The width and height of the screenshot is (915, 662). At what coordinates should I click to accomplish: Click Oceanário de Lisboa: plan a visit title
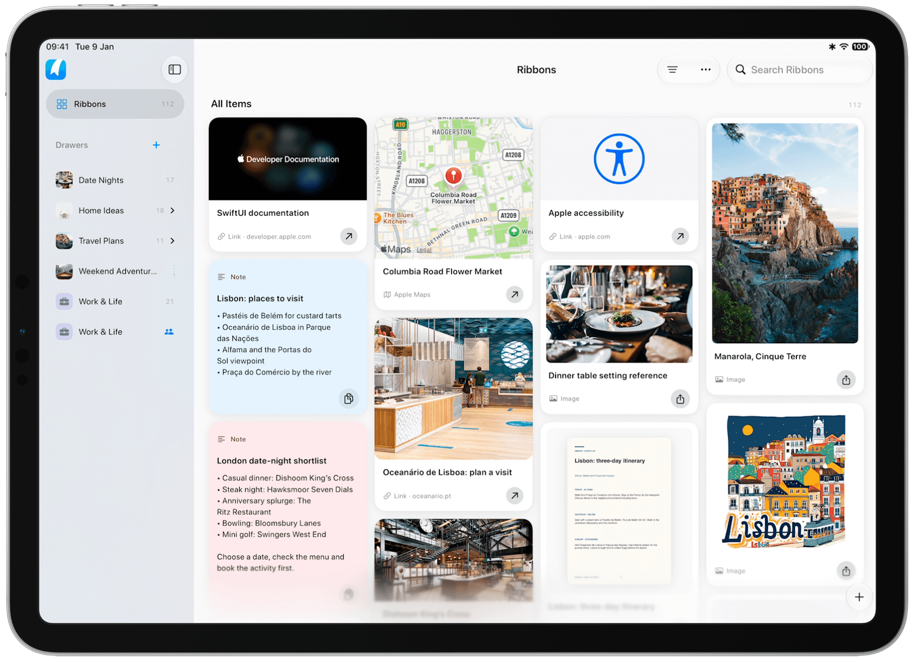click(447, 472)
